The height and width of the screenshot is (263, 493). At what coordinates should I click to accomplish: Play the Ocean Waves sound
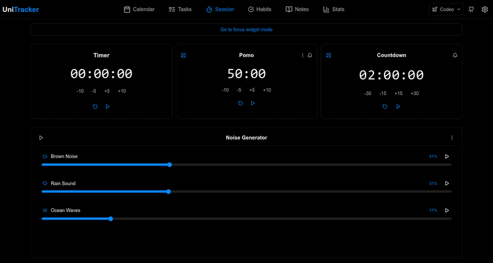(x=447, y=210)
